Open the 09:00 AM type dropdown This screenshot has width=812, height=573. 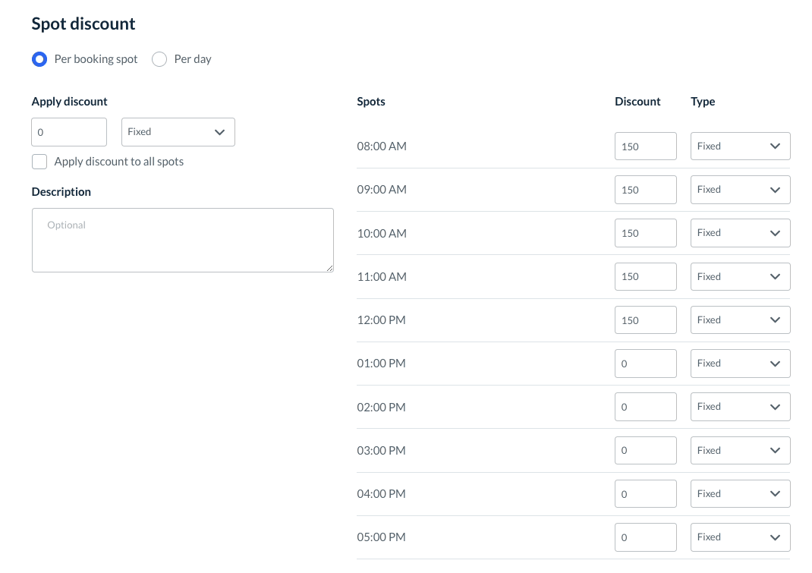[740, 190]
